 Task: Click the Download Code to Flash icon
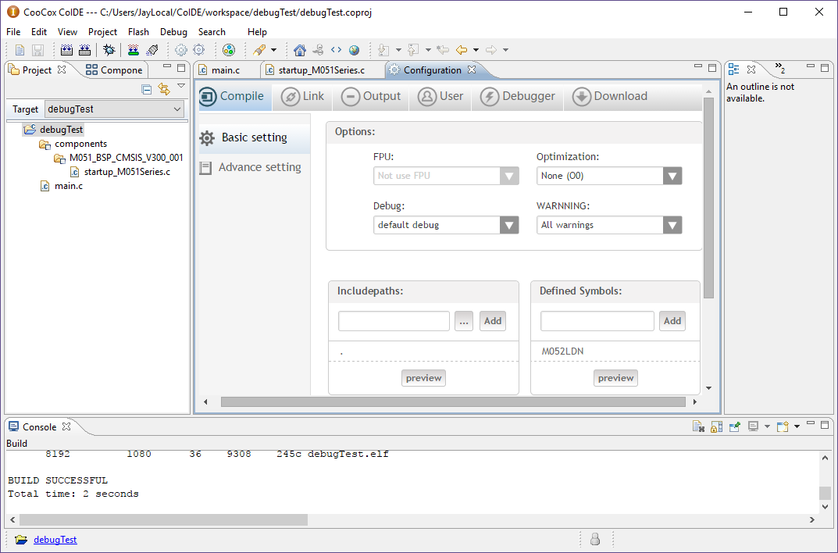[134, 50]
